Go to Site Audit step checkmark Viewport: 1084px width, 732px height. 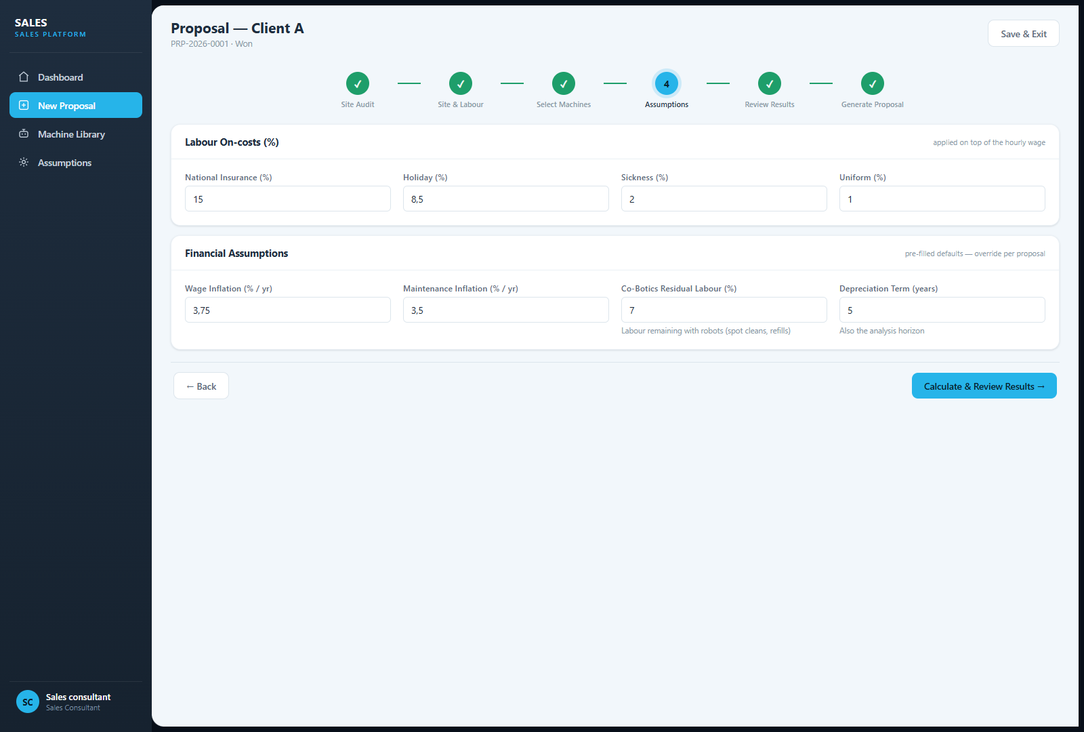click(358, 83)
